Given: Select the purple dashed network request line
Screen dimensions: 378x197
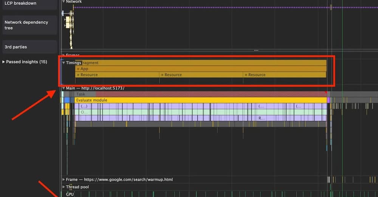Looking at the screenshot, I should [x=200, y=7].
